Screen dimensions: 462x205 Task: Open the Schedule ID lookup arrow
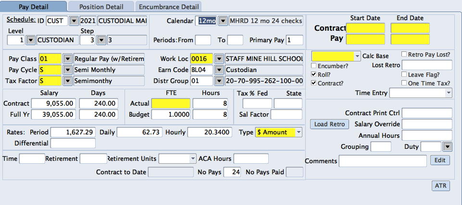tap(74, 21)
